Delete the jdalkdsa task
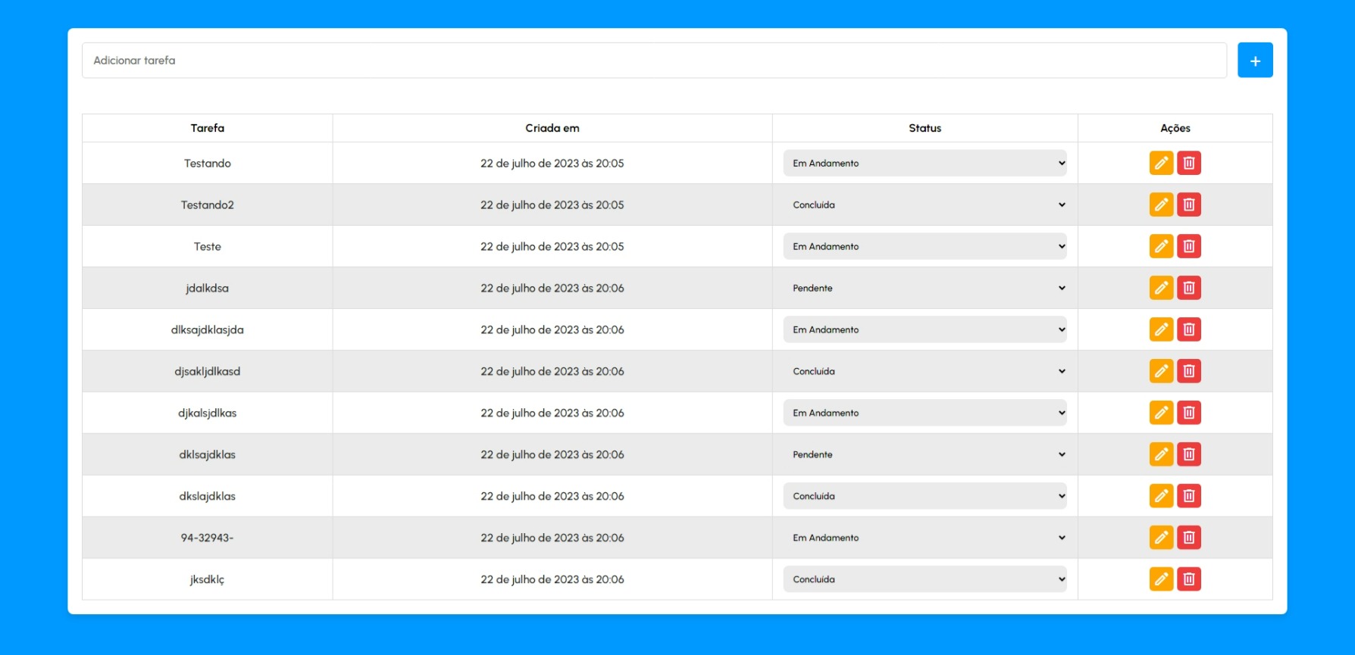This screenshot has width=1355, height=655. coord(1189,288)
